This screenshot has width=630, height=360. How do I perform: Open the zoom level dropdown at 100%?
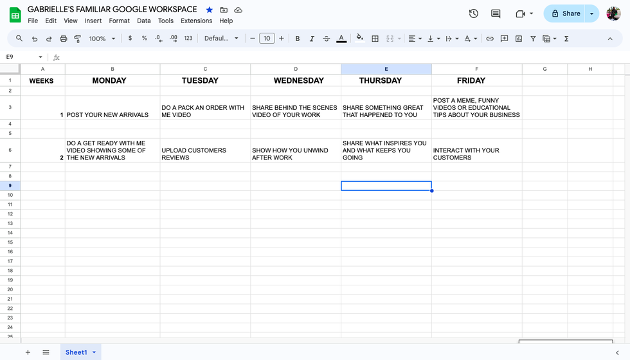pyautogui.click(x=102, y=39)
